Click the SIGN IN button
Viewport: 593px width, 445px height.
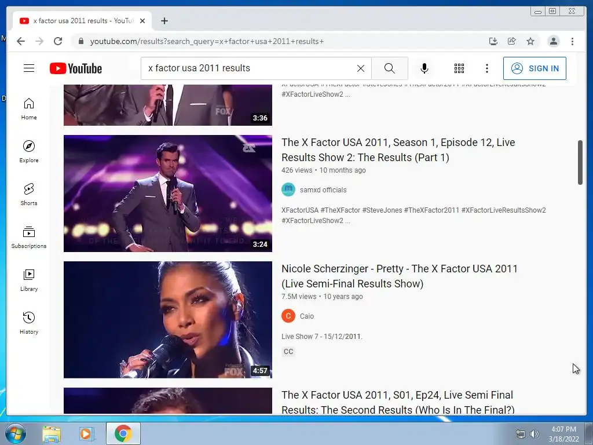pyautogui.click(x=535, y=68)
